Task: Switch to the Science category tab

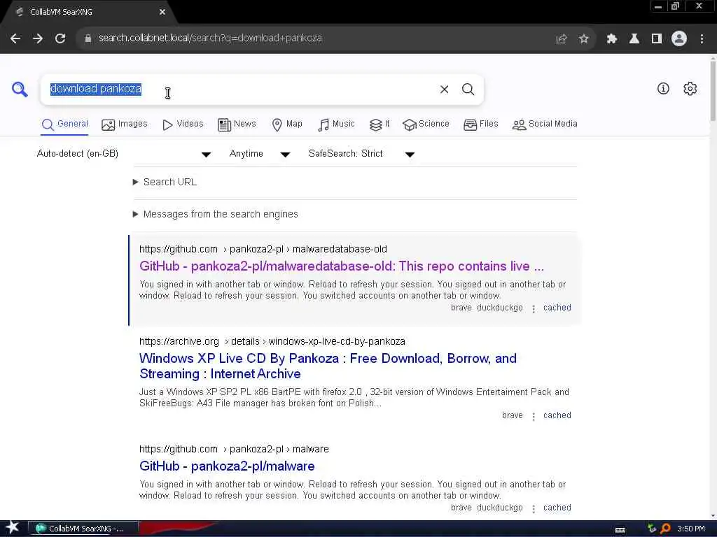Action: pos(426,124)
